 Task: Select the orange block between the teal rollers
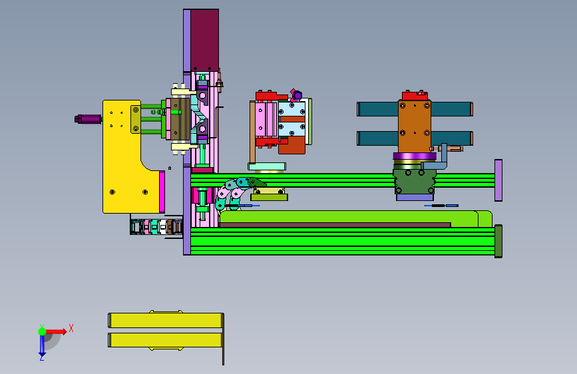415,126
